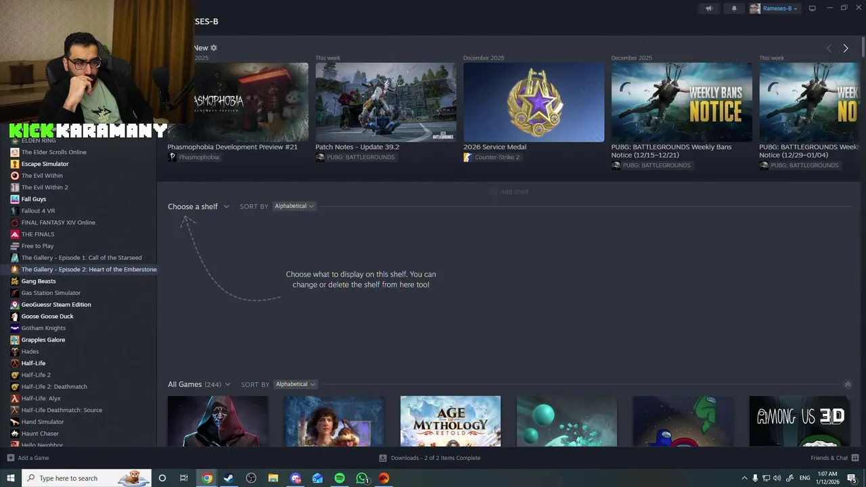Viewport: 866px width, 487px height.
Task: Click THE FINALS game icon
Action: coord(15,234)
